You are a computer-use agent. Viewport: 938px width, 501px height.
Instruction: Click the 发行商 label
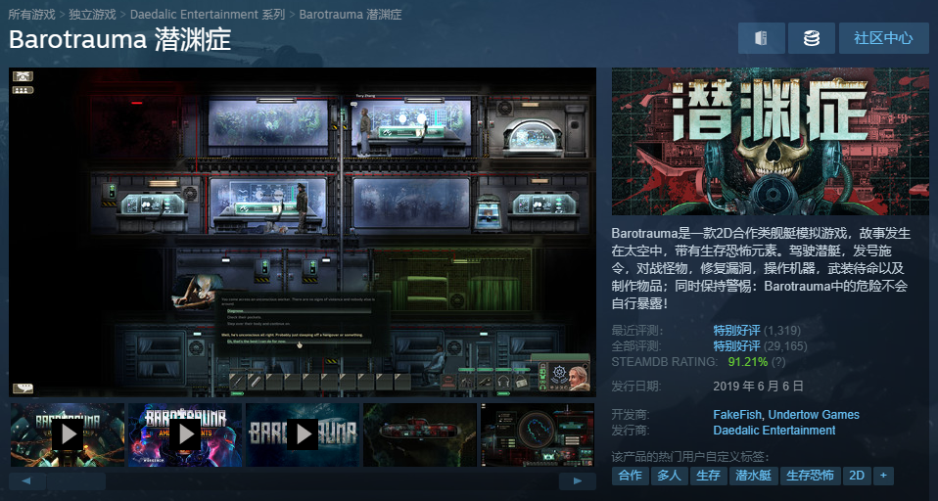[631, 431]
